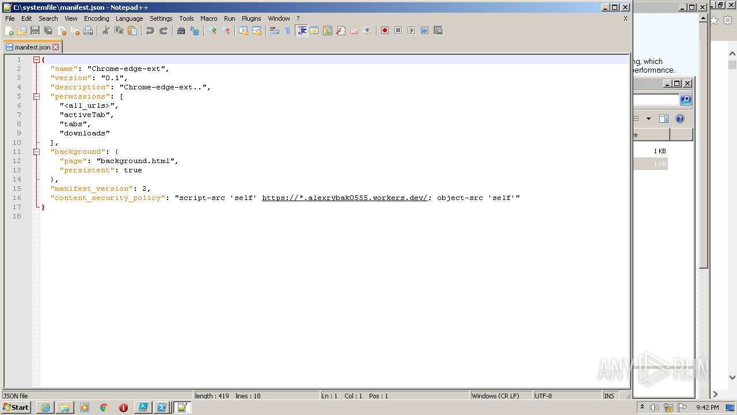737x415 pixels.
Task: Click the Windows (CR LF) status field
Action: pyautogui.click(x=501, y=396)
